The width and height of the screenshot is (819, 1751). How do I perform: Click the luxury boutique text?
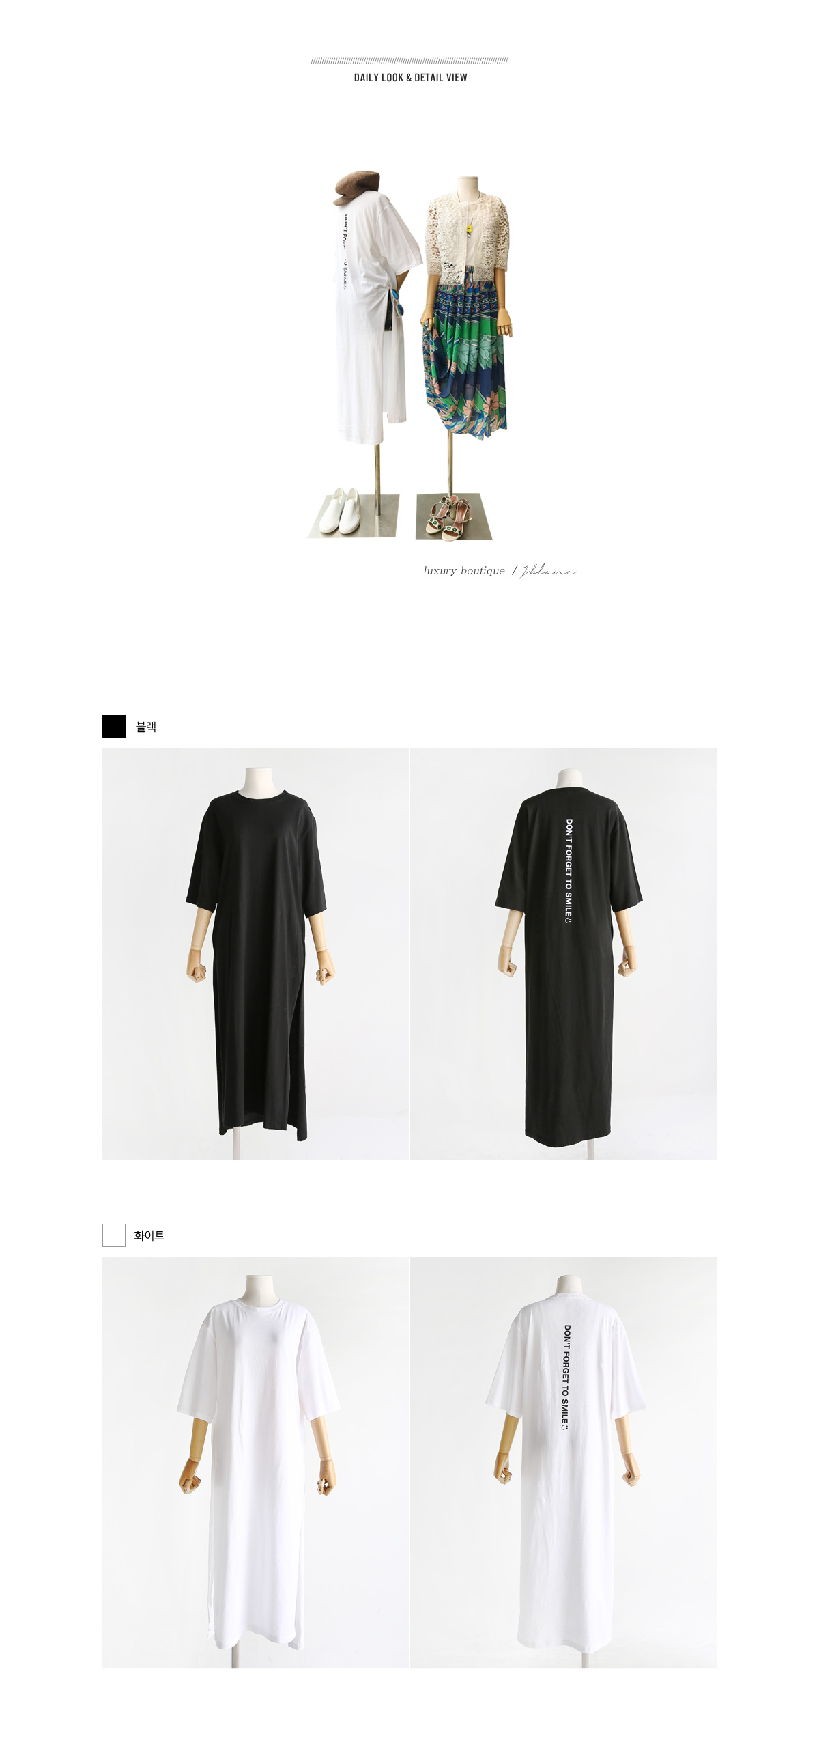coord(464,571)
